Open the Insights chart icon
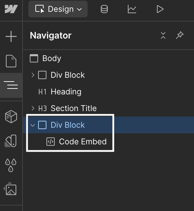The height and width of the screenshot is (211, 194). (x=132, y=9)
